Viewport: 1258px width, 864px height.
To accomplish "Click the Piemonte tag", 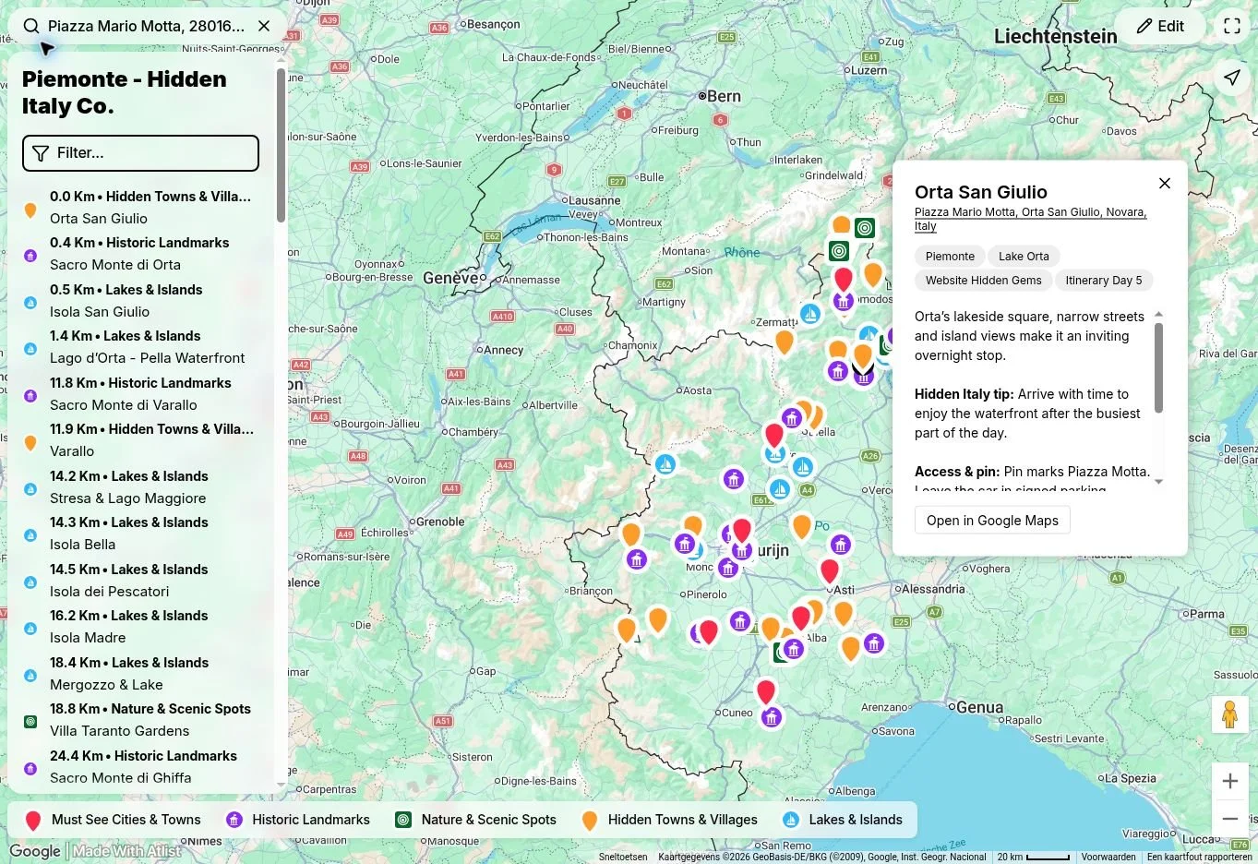I will (x=950, y=257).
